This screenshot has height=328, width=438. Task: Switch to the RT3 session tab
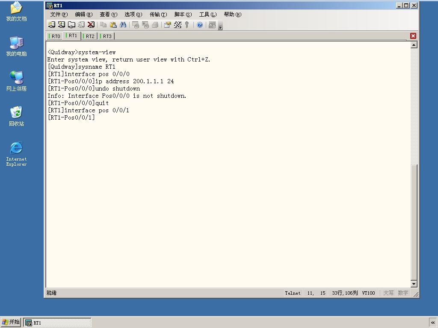106,36
